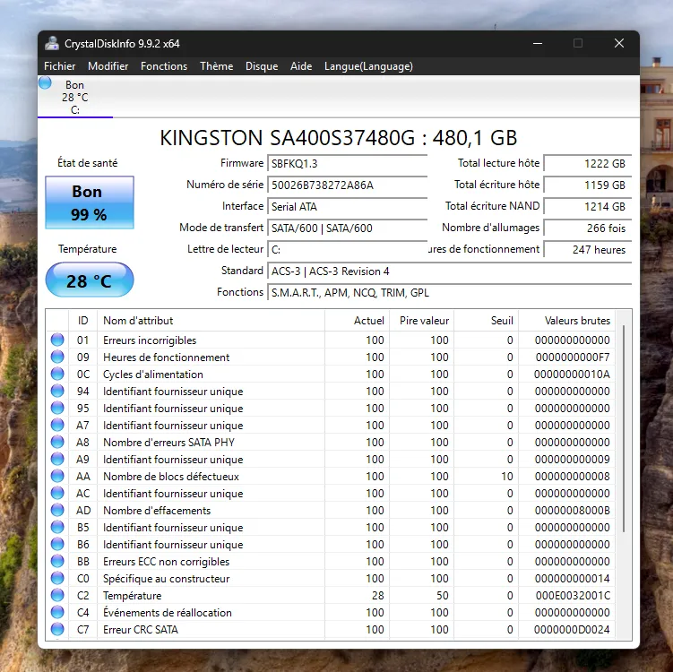Open the Disque menu
This screenshot has height=672, width=673.
262,66
